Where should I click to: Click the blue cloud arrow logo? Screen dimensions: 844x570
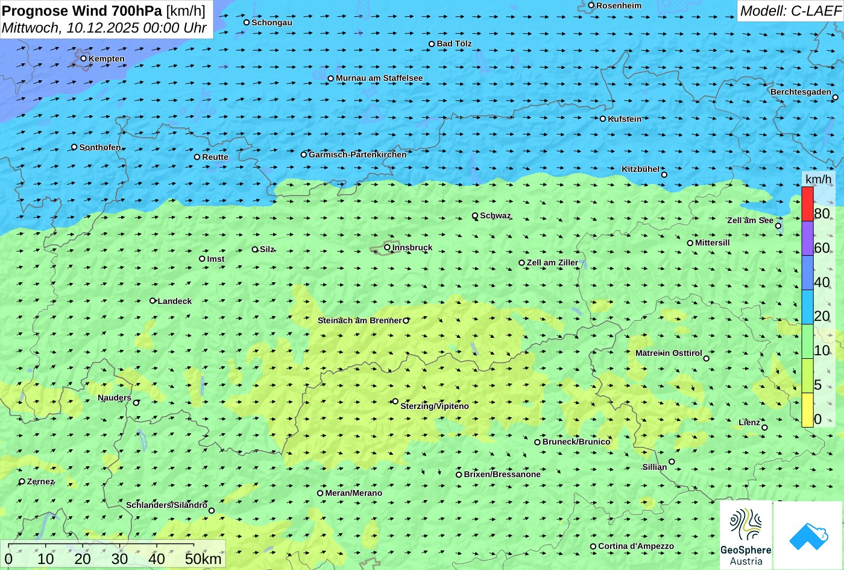click(x=808, y=536)
